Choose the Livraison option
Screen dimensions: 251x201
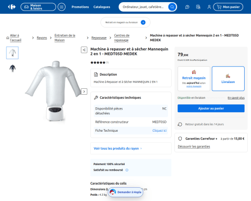pyautogui.click(x=228, y=79)
